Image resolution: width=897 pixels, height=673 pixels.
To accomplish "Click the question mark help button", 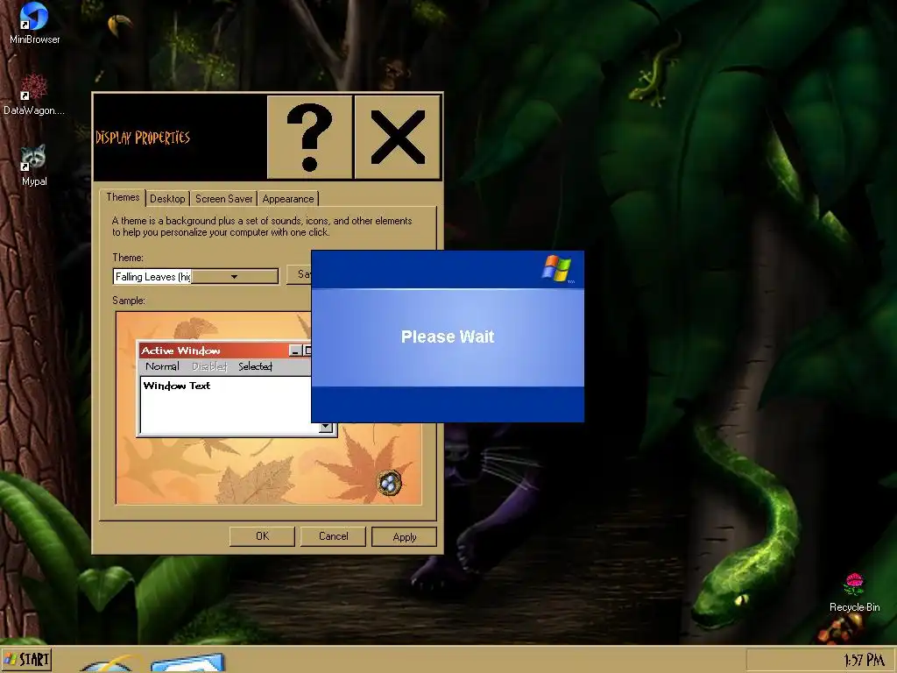I will point(309,138).
